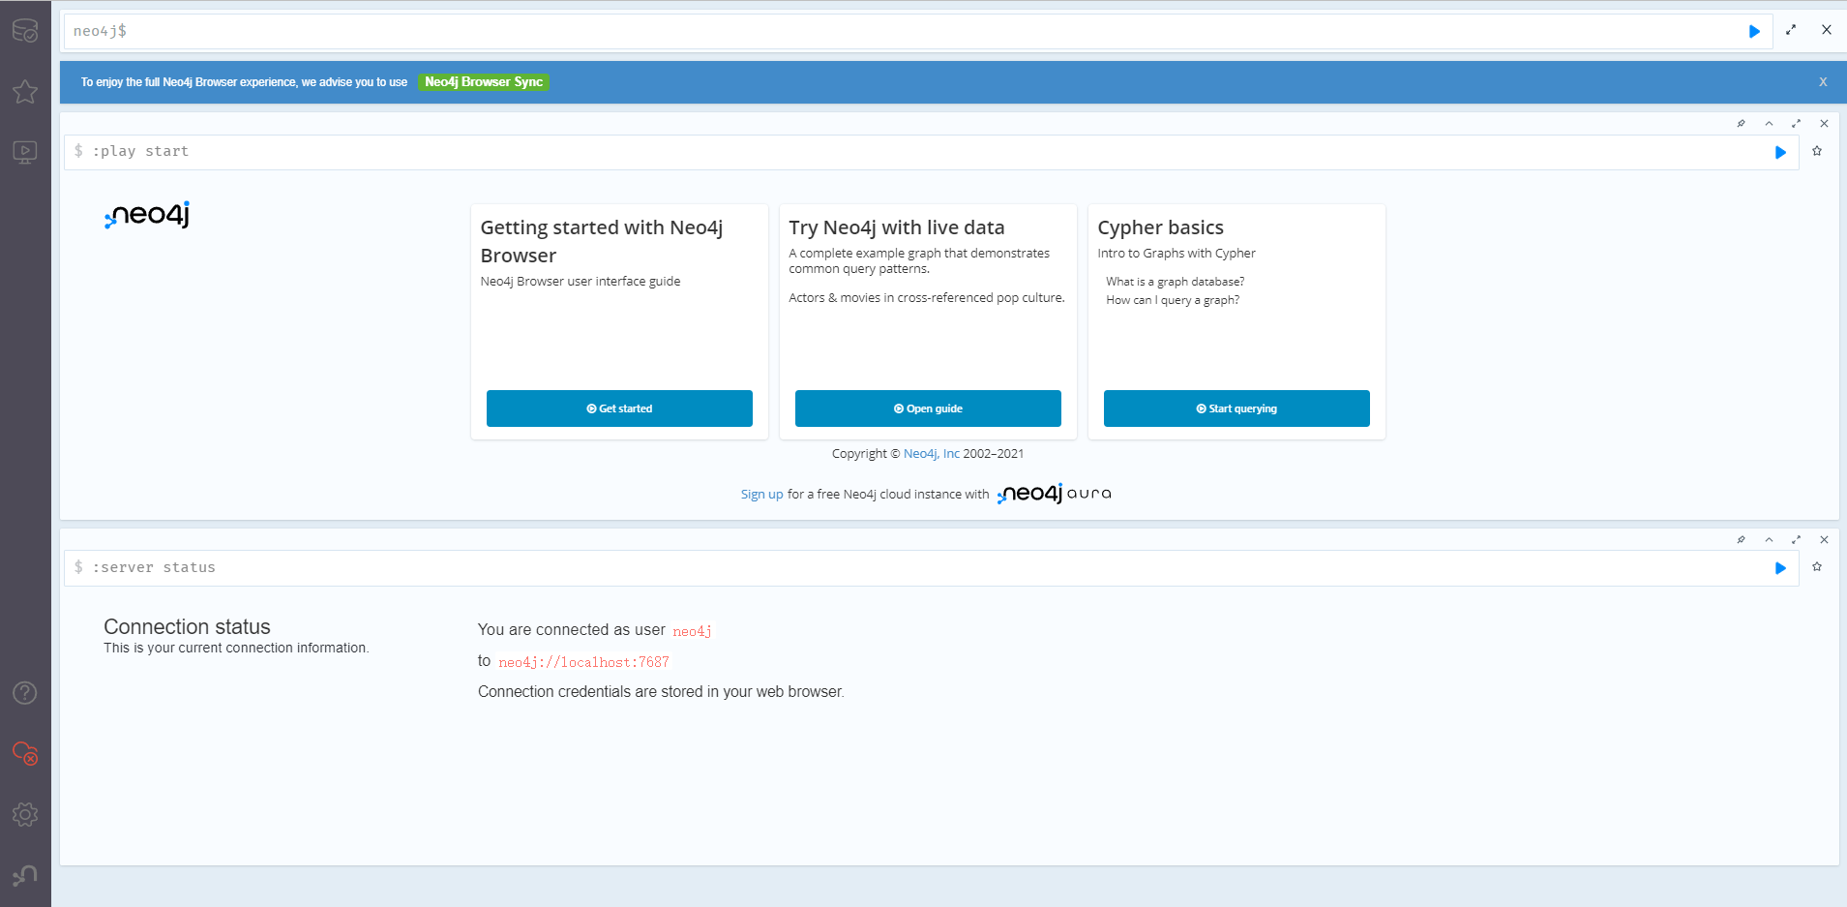Pin the :server status frame

coord(1741,539)
